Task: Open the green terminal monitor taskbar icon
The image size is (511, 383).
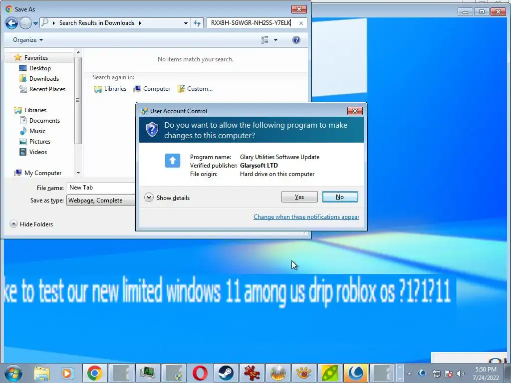Action: (x=147, y=373)
